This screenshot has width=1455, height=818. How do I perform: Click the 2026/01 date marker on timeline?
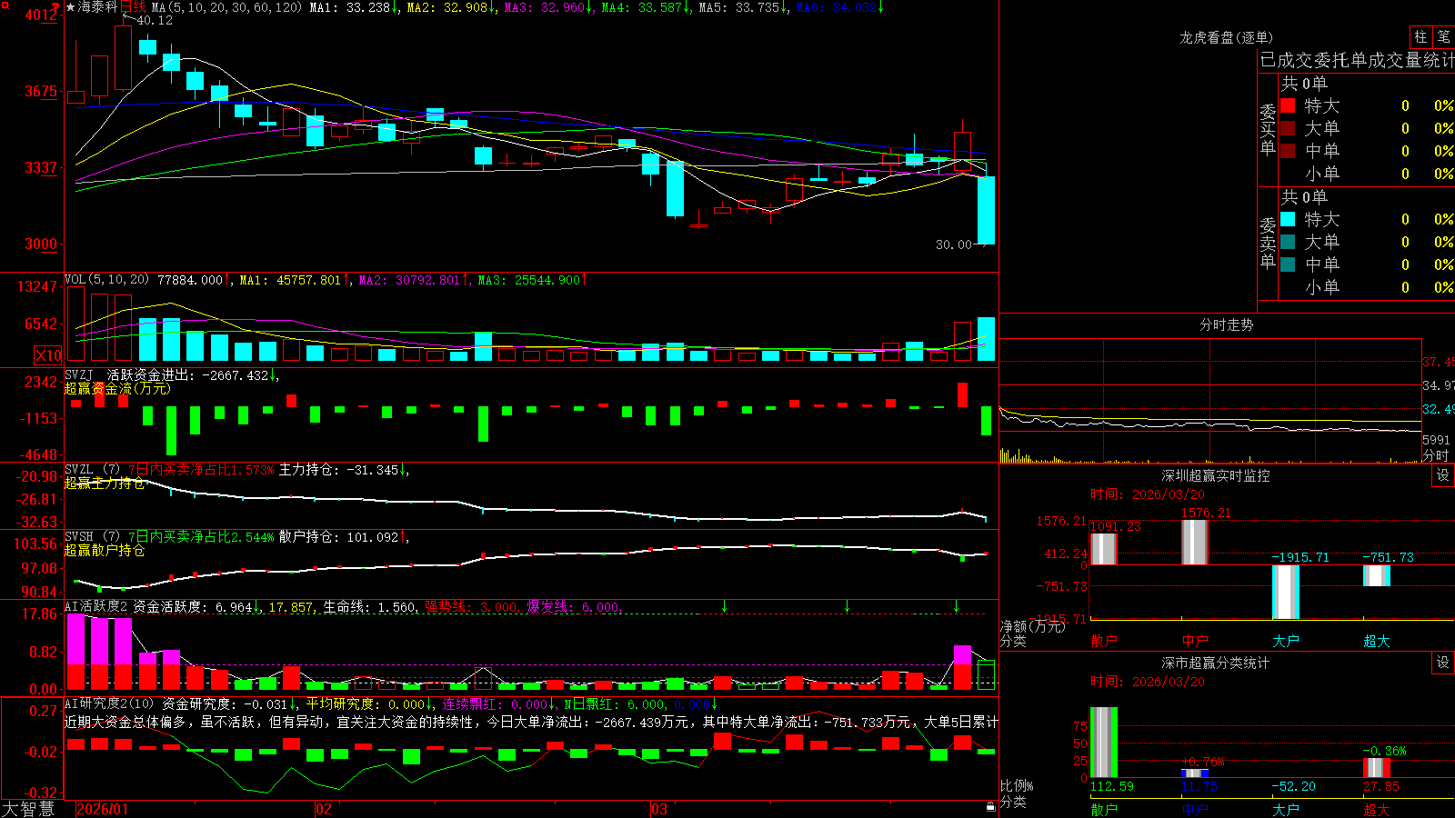tap(103, 809)
